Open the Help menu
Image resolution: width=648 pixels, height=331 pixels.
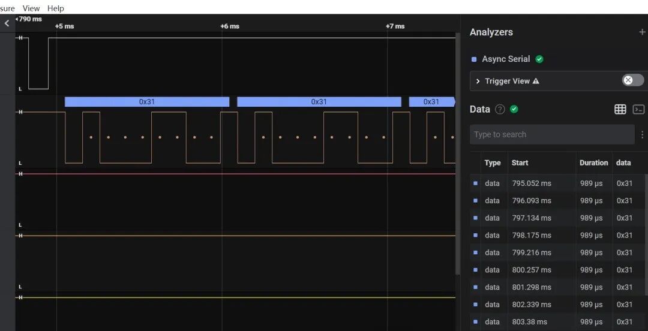click(55, 8)
